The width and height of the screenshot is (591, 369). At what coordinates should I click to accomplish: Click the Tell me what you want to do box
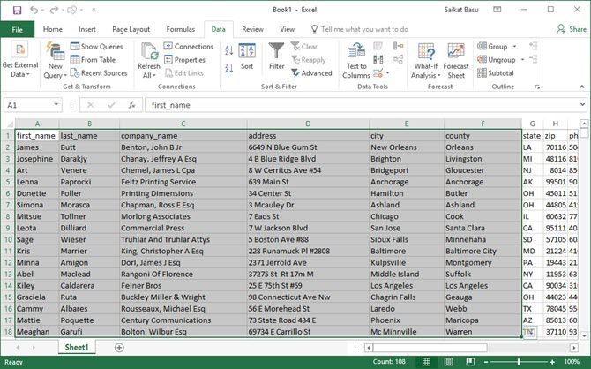click(360, 29)
